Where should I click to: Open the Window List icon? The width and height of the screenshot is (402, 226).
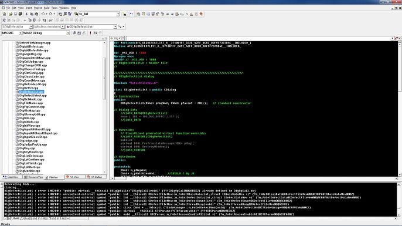click(x=70, y=14)
